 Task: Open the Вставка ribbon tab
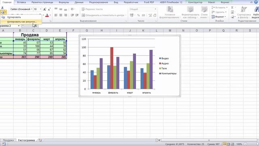point(21,2)
